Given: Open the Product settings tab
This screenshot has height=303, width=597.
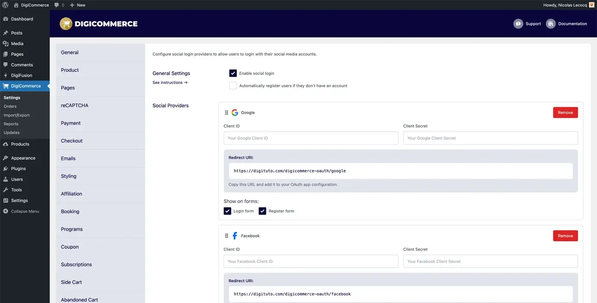Looking at the screenshot, I should [100, 70].
